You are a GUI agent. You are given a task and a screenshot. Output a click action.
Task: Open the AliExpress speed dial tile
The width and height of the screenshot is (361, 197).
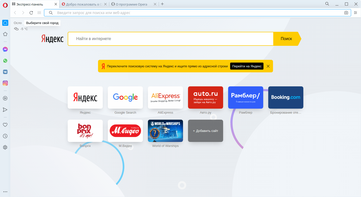(x=165, y=97)
